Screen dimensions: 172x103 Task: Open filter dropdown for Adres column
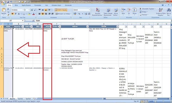point(87,26)
